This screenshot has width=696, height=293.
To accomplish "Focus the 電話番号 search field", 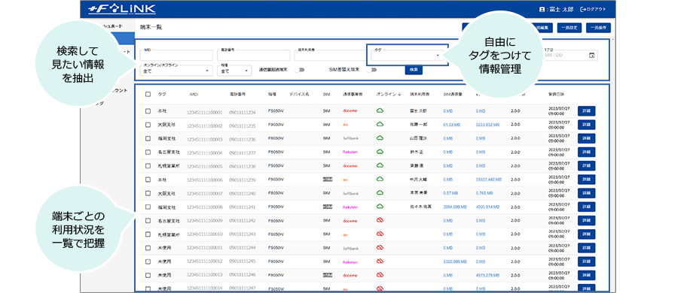I will click(x=253, y=55).
